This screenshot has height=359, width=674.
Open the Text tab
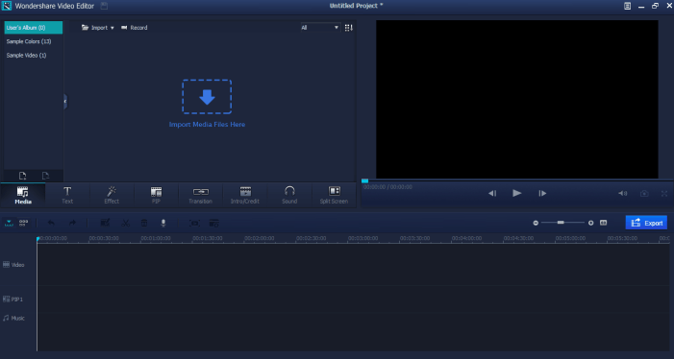coord(67,195)
